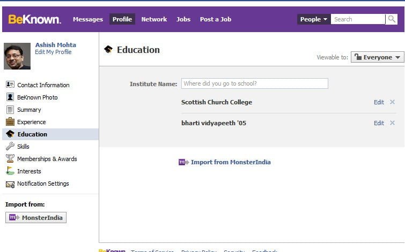This screenshot has width=405, height=252.
Task: Select Post a Job in navigation
Action: pos(216,19)
